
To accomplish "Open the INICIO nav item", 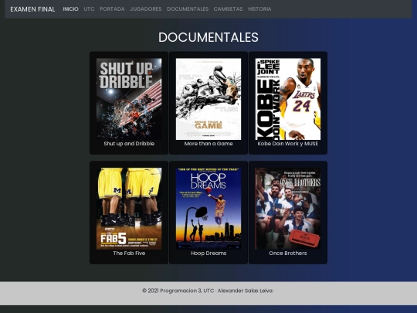I will pos(70,9).
